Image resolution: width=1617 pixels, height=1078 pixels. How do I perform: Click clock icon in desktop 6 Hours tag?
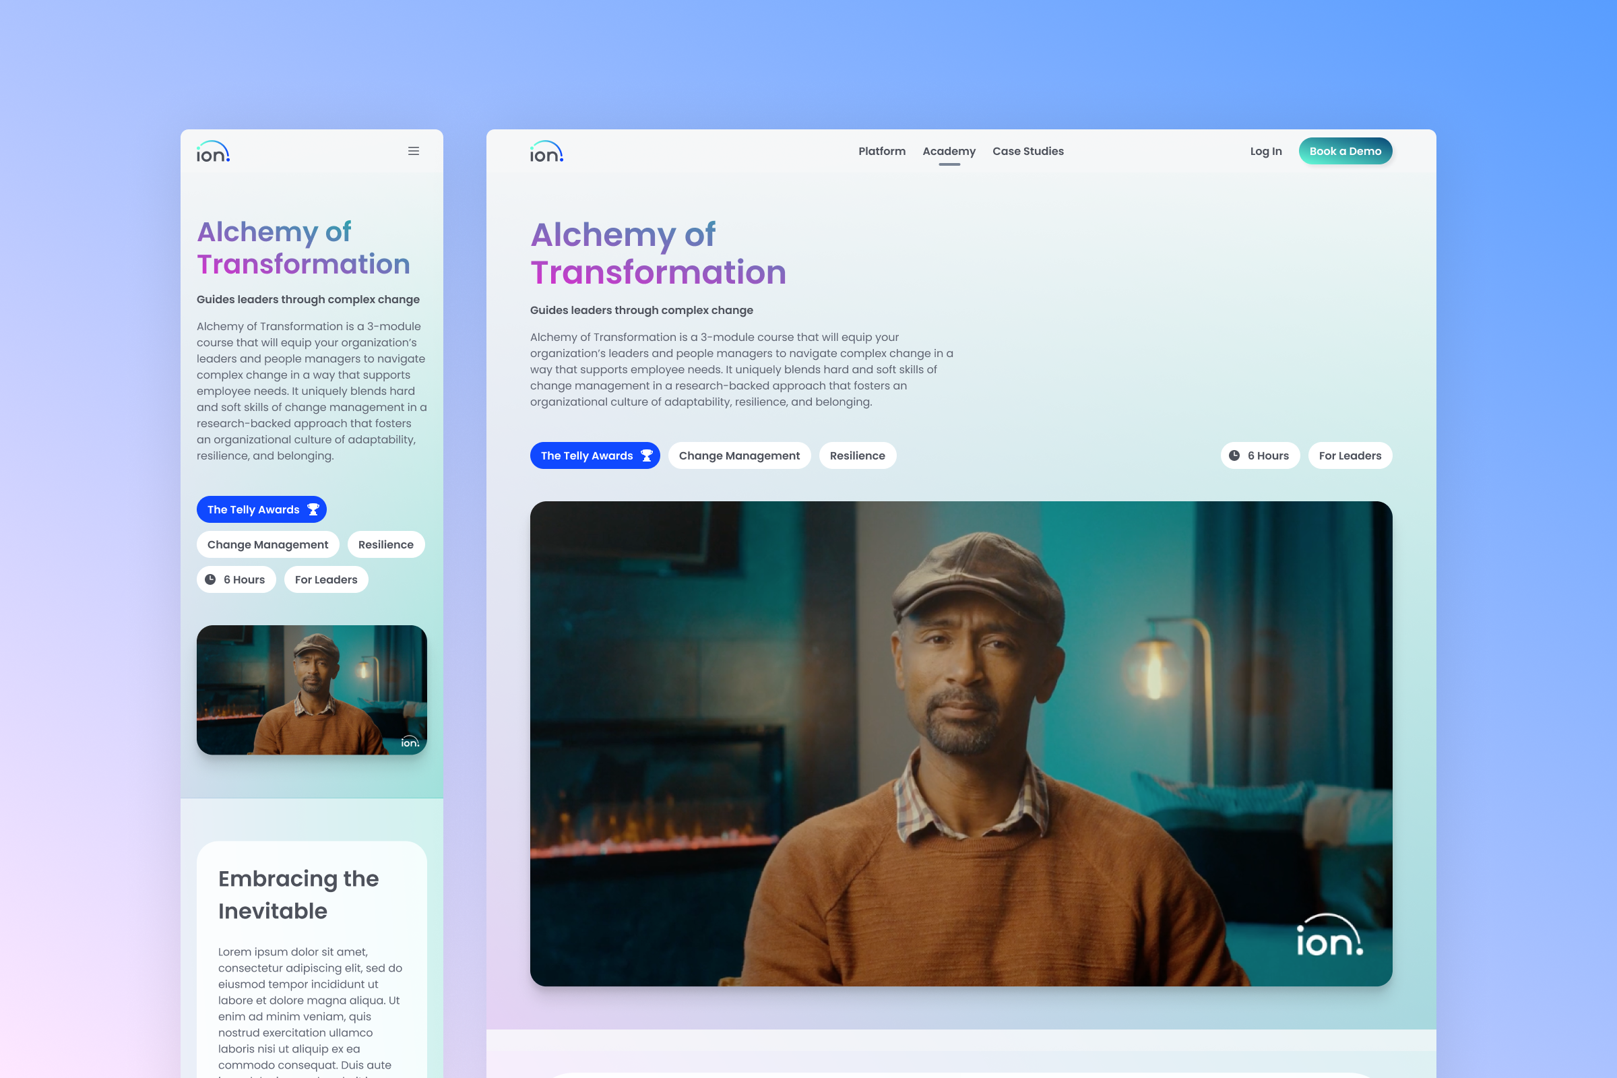tap(1234, 456)
